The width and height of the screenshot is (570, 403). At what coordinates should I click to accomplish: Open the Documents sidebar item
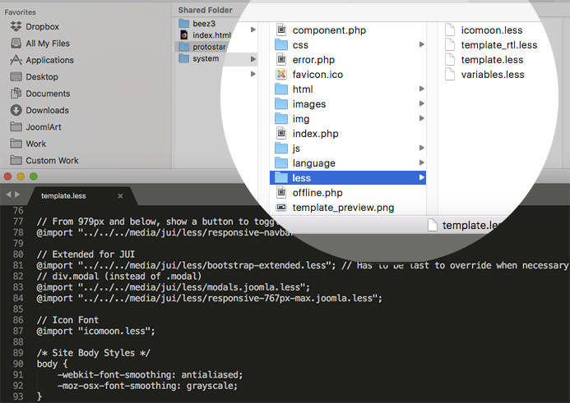click(x=47, y=94)
